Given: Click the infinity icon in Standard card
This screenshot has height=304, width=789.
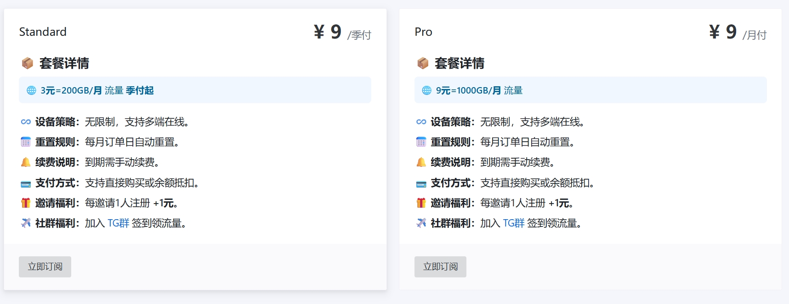Looking at the screenshot, I should [26, 122].
